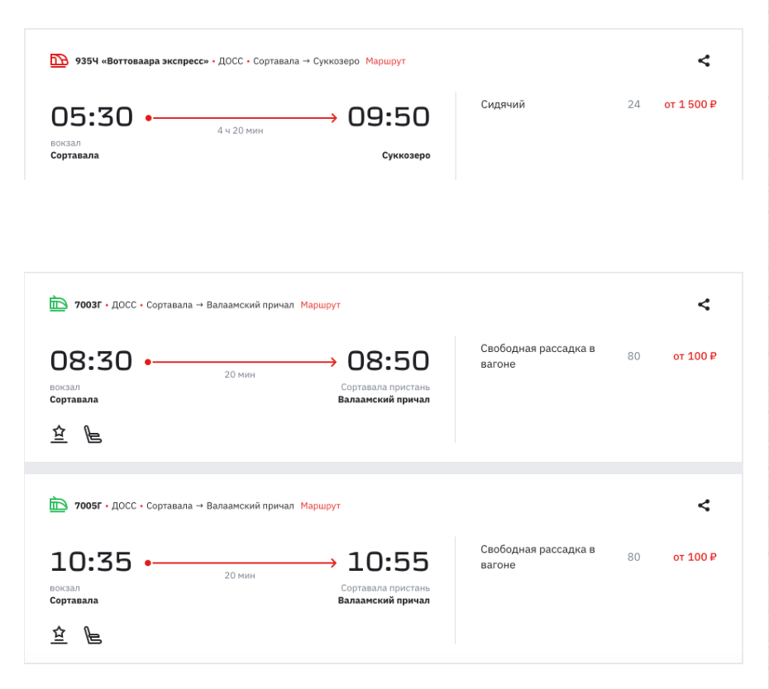Select the Сидячий seat class row
Image resolution: width=769 pixels, height=689 pixels.
[501, 104]
